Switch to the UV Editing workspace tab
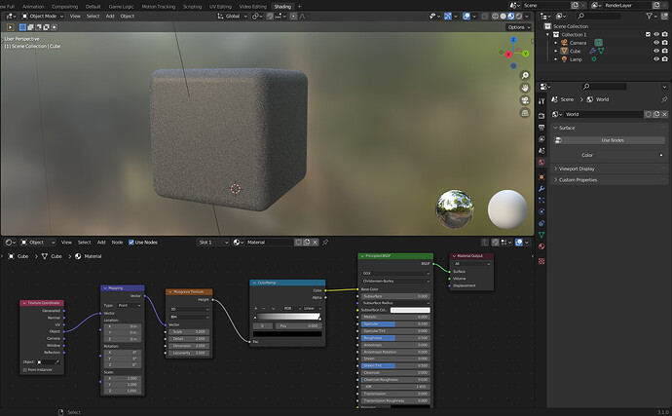This screenshot has width=672, height=416. [x=220, y=7]
